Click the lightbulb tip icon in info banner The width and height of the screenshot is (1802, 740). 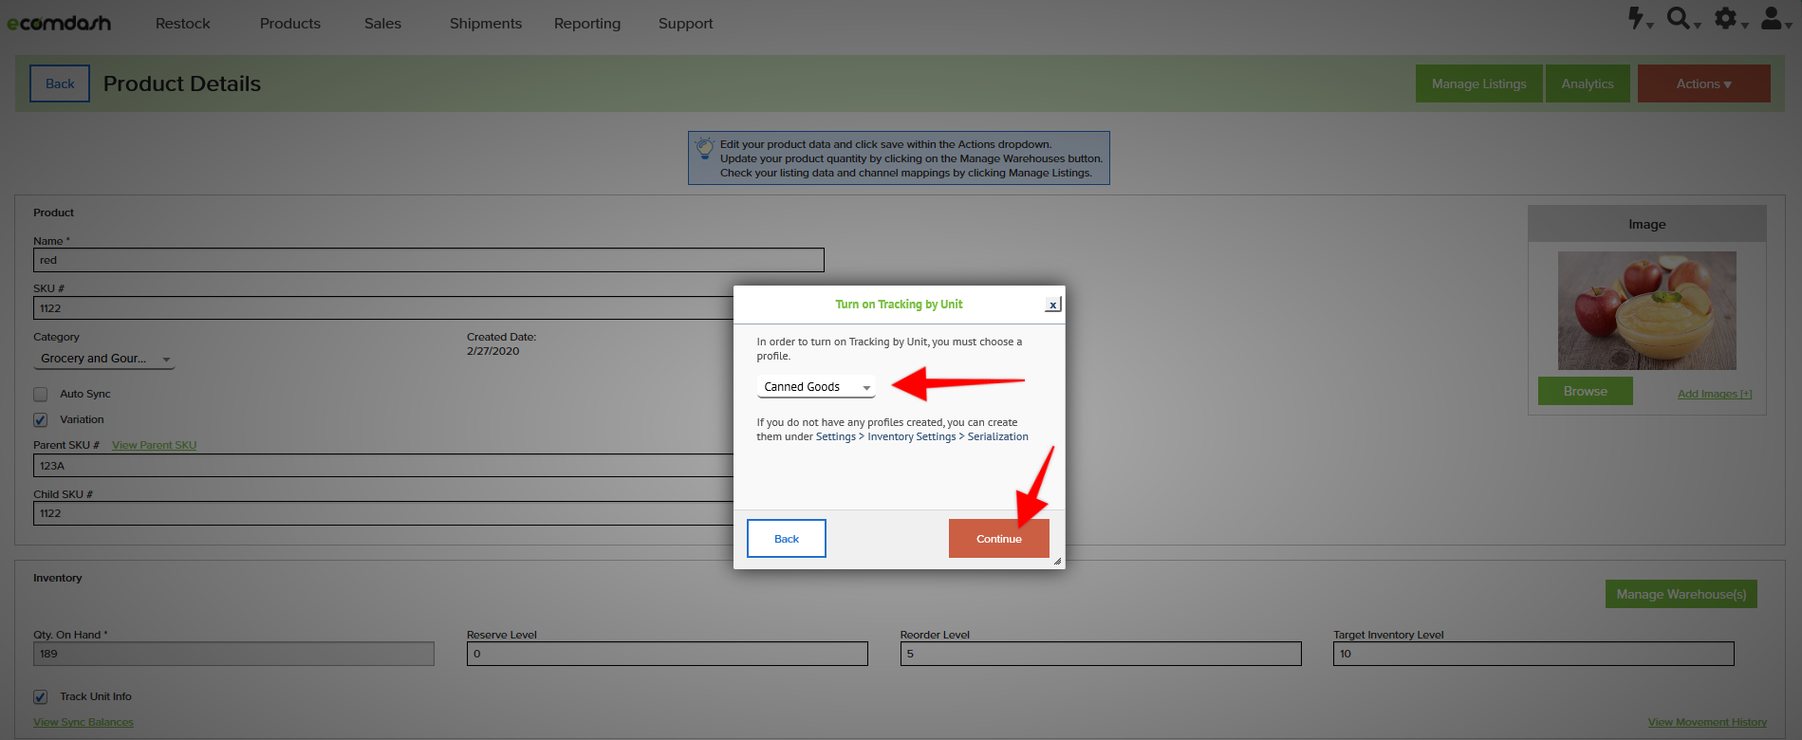(x=705, y=148)
